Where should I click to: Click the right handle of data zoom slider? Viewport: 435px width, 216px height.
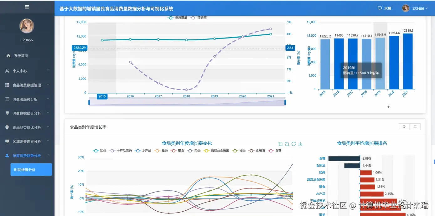(285, 102)
